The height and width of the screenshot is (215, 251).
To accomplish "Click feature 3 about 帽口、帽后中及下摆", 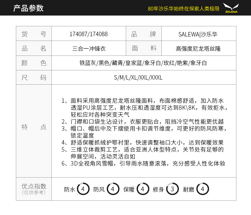I will (x=144, y=128).
